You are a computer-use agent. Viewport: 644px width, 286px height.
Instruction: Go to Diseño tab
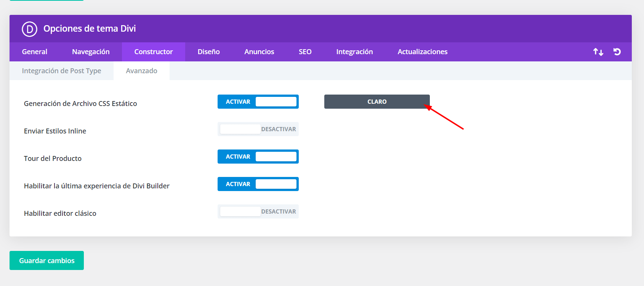tap(208, 52)
